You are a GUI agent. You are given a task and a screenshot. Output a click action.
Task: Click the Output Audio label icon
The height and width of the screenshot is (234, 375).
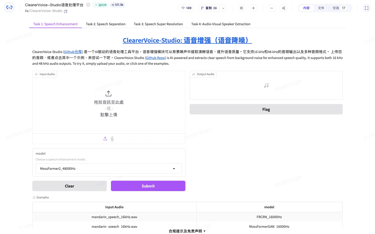tap(193, 74)
